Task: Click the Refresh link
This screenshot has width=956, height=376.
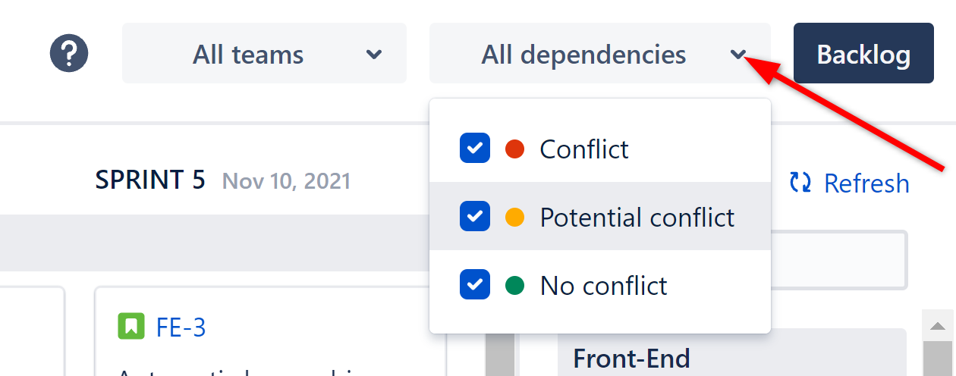Action: click(x=866, y=183)
